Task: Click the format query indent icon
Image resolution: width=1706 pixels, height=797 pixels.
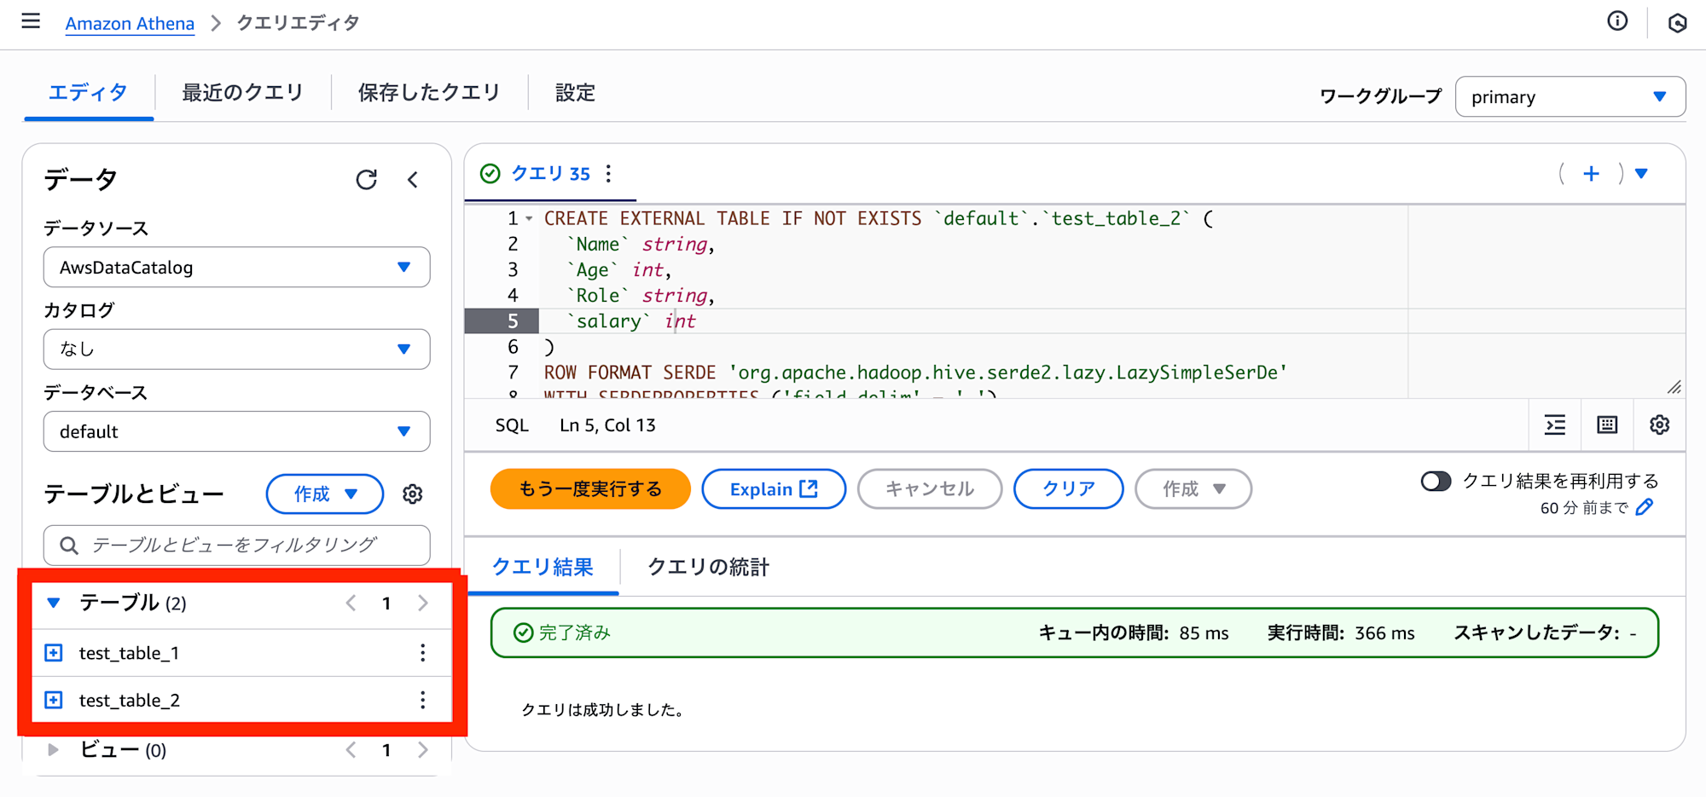Action: [1555, 424]
